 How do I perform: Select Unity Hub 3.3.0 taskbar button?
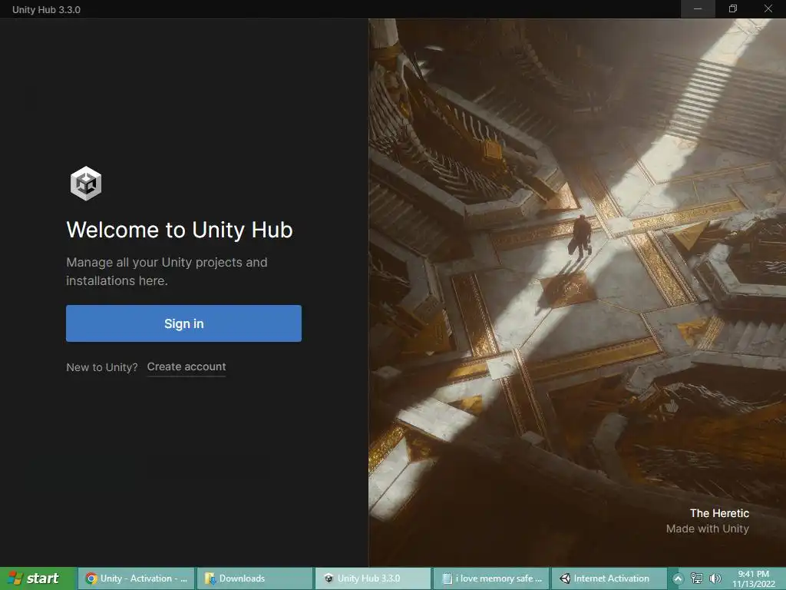pyautogui.click(x=373, y=578)
